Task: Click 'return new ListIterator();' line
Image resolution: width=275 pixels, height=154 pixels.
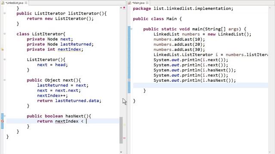Action: 60,18
